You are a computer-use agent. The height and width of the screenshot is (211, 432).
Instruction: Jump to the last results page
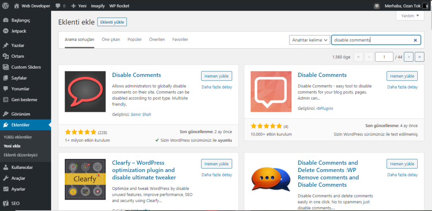pyautogui.click(x=420, y=57)
